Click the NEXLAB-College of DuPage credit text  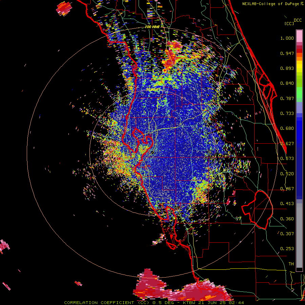270,4
